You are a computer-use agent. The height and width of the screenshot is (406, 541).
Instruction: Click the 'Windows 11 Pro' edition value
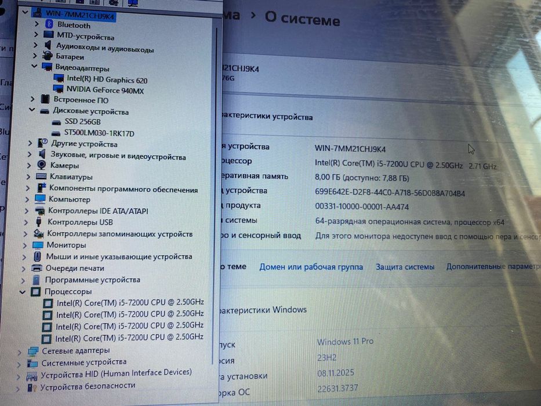346,342
